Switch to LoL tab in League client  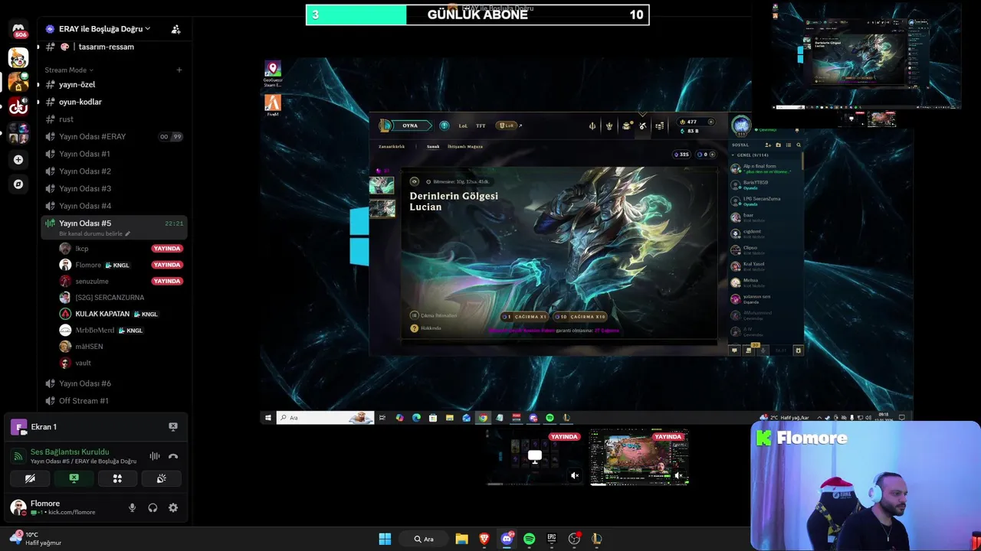click(x=463, y=126)
